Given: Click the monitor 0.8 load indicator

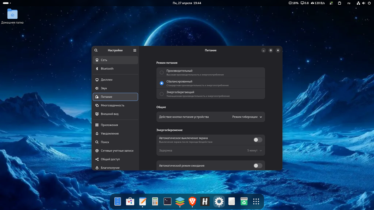Looking at the screenshot, I should [x=304, y=3].
